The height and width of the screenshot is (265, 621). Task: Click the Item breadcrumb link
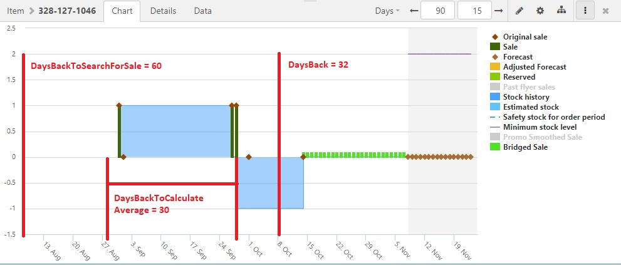[x=15, y=11]
